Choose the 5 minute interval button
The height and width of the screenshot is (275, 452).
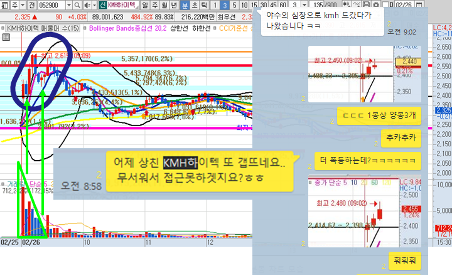[234, 5]
